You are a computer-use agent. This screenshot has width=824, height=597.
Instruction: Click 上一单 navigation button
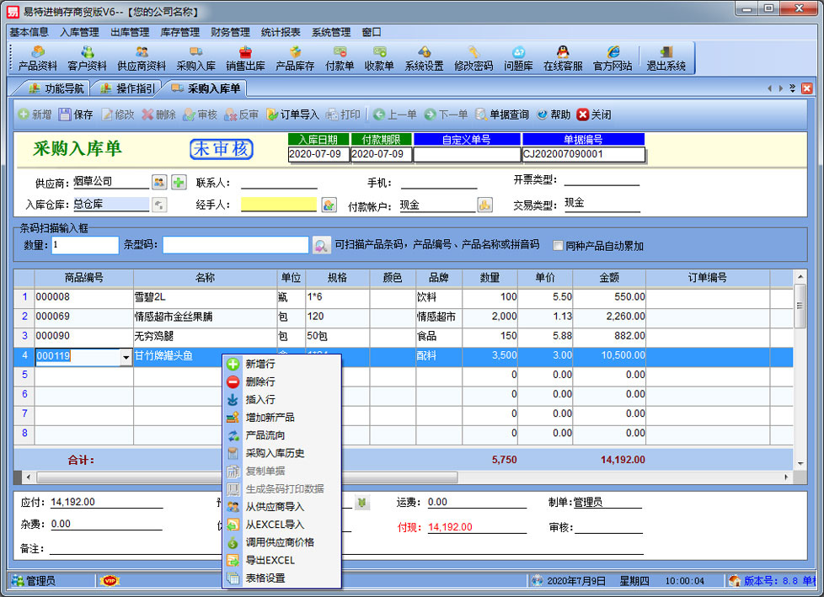[x=395, y=115]
